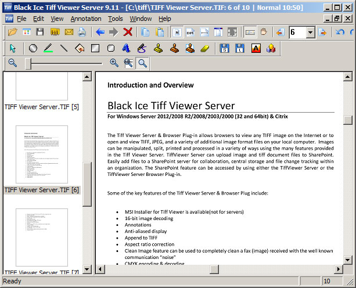This screenshot has width=356, height=288.
Task: Select the orange rubber stamp tool
Action: point(174,48)
